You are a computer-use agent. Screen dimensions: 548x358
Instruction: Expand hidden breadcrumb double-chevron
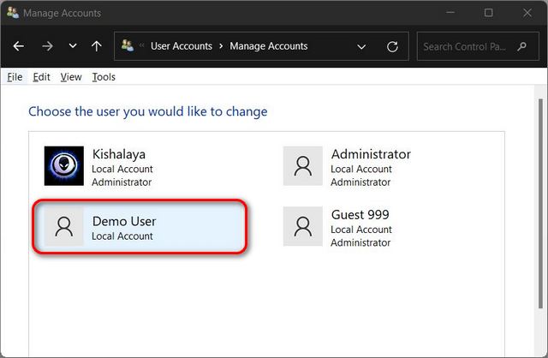pyautogui.click(x=141, y=45)
